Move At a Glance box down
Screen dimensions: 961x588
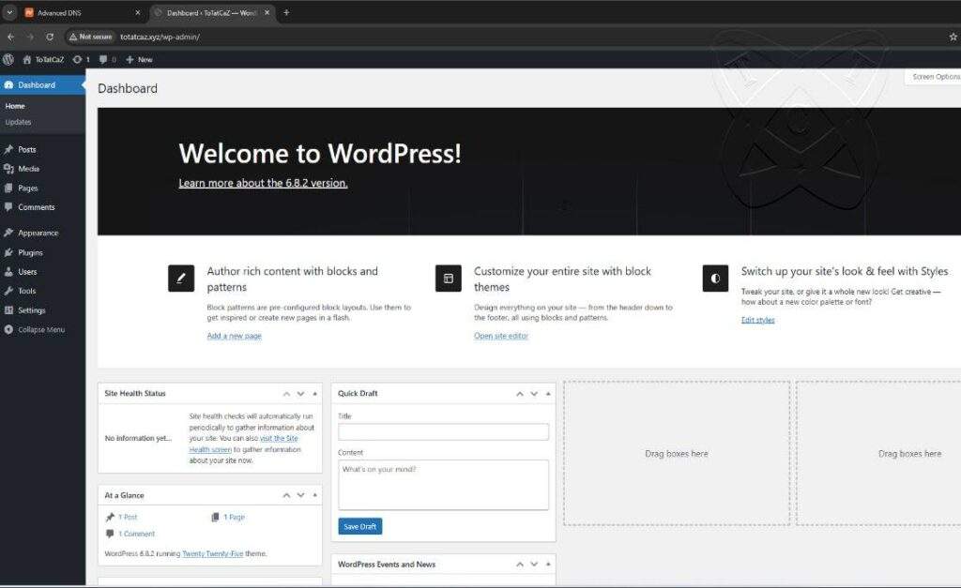click(x=300, y=495)
